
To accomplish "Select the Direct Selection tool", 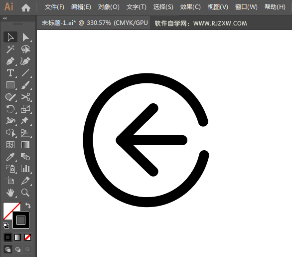I will pyautogui.click(x=25, y=37).
